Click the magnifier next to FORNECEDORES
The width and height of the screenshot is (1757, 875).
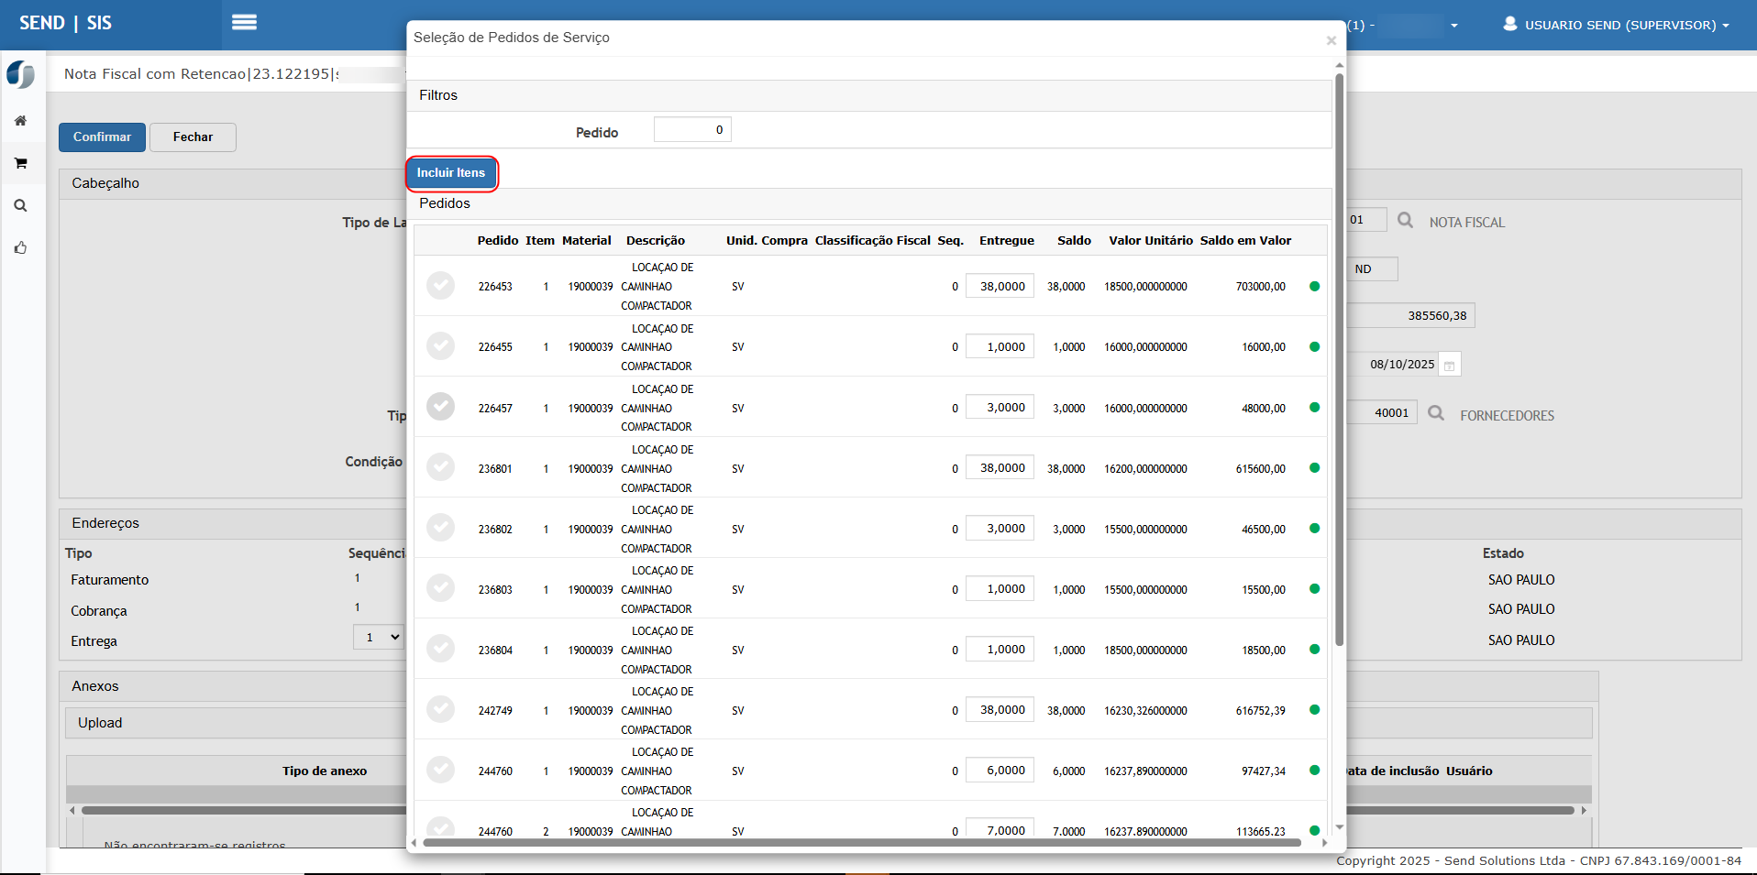click(1436, 414)
